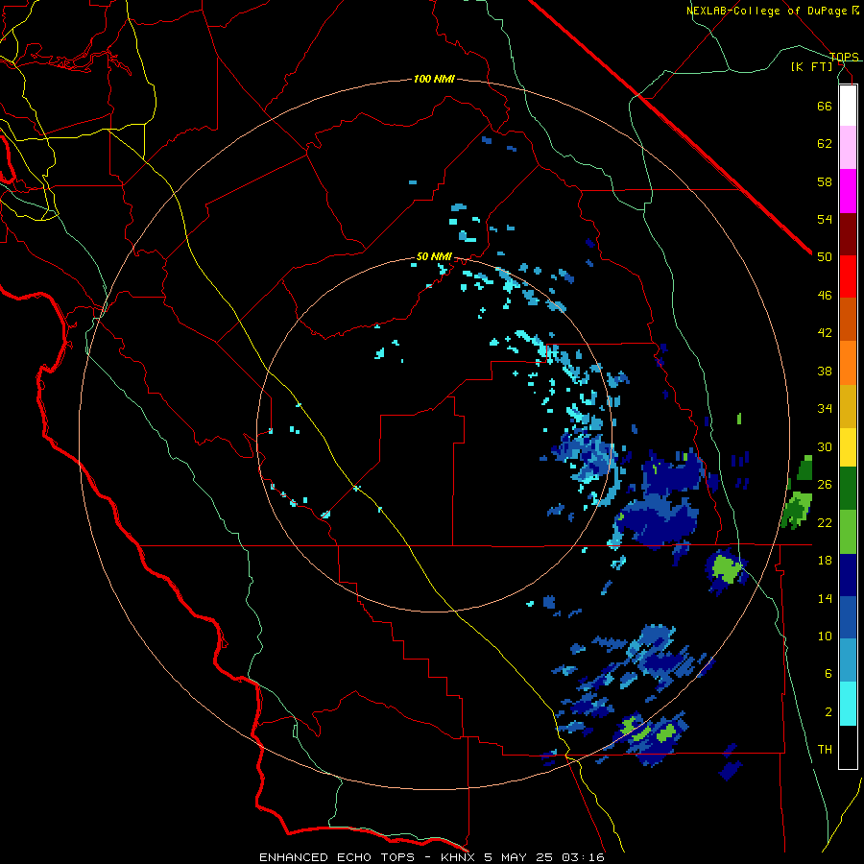Click the "66" legend value
Screen dimensions: 864x864
(825, 106)
